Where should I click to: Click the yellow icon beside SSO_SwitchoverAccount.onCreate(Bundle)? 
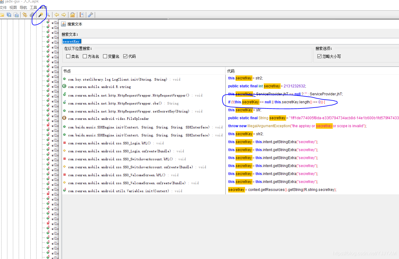[64, 167]
